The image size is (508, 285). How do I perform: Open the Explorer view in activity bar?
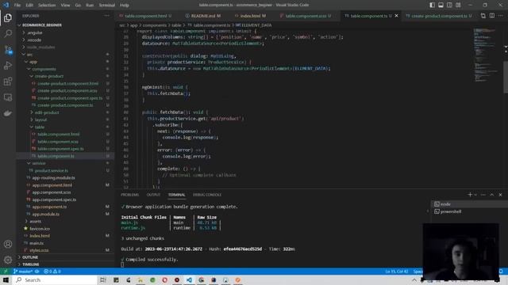coord(8,17)
